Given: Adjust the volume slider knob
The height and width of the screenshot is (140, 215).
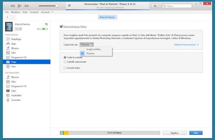Looking at the screenshot, I should pyautogui.click(x=56, y=6).
